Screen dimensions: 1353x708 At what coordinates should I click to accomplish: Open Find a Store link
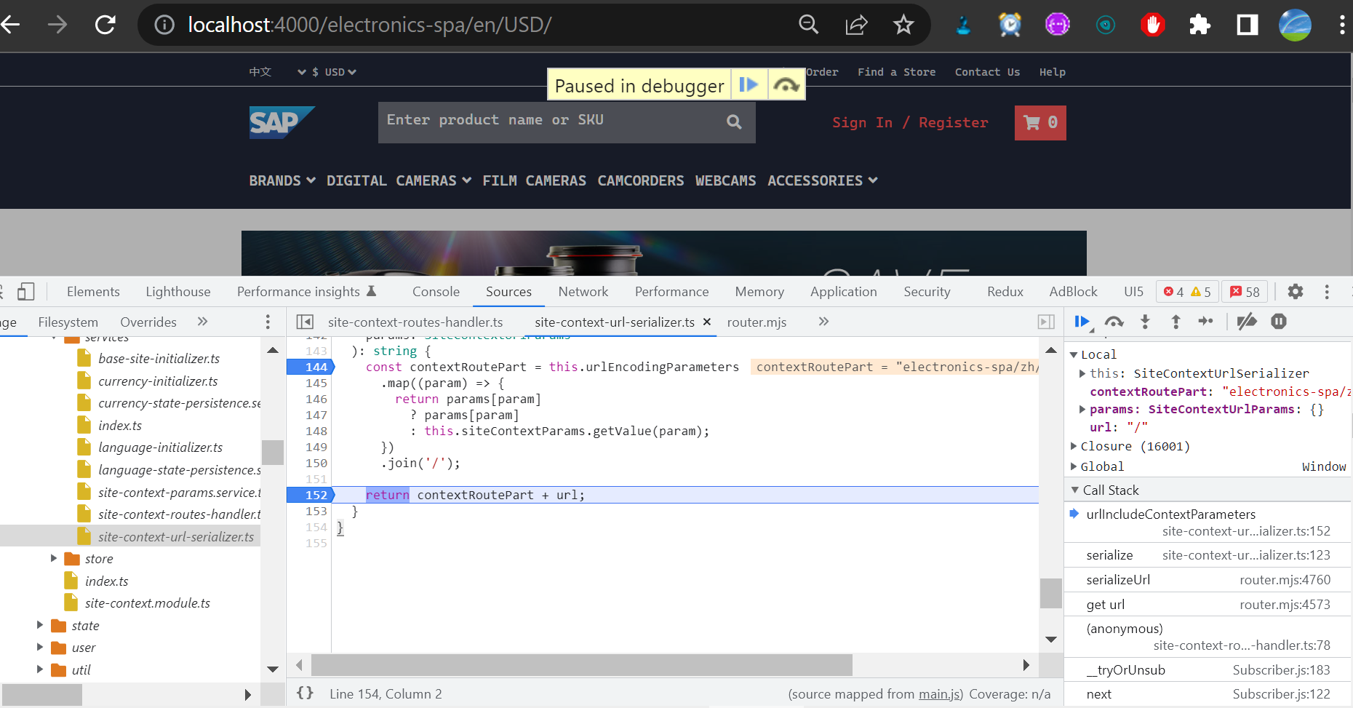pyautogui.click(x=896, y=72)
